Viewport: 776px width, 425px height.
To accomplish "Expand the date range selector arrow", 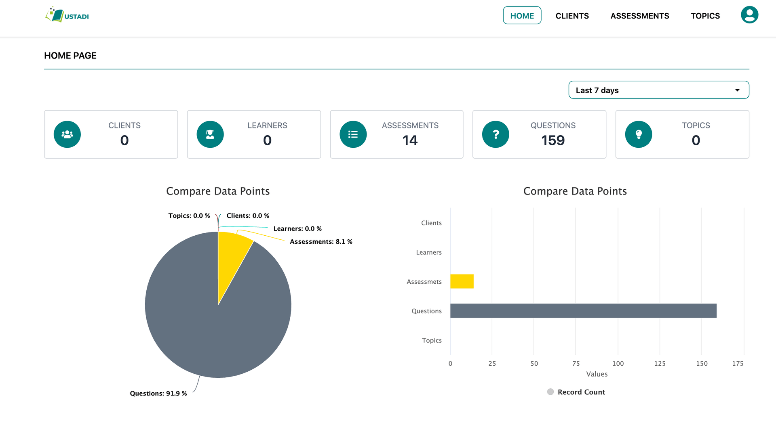I will pyautogui.click(x=737, y=90).
